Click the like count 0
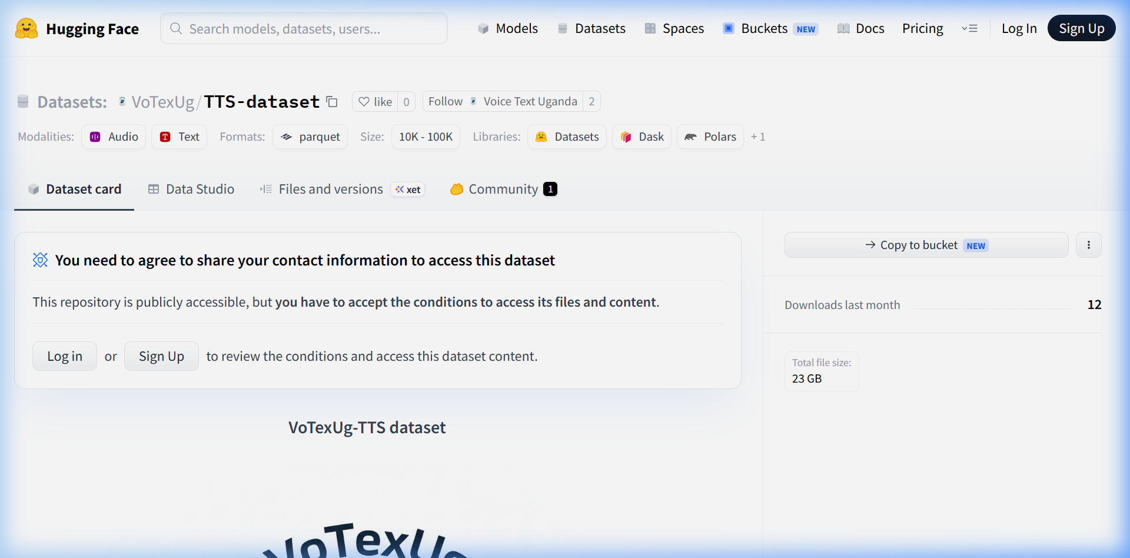The height and width of the screenshot is (558, 1130). 407,102
